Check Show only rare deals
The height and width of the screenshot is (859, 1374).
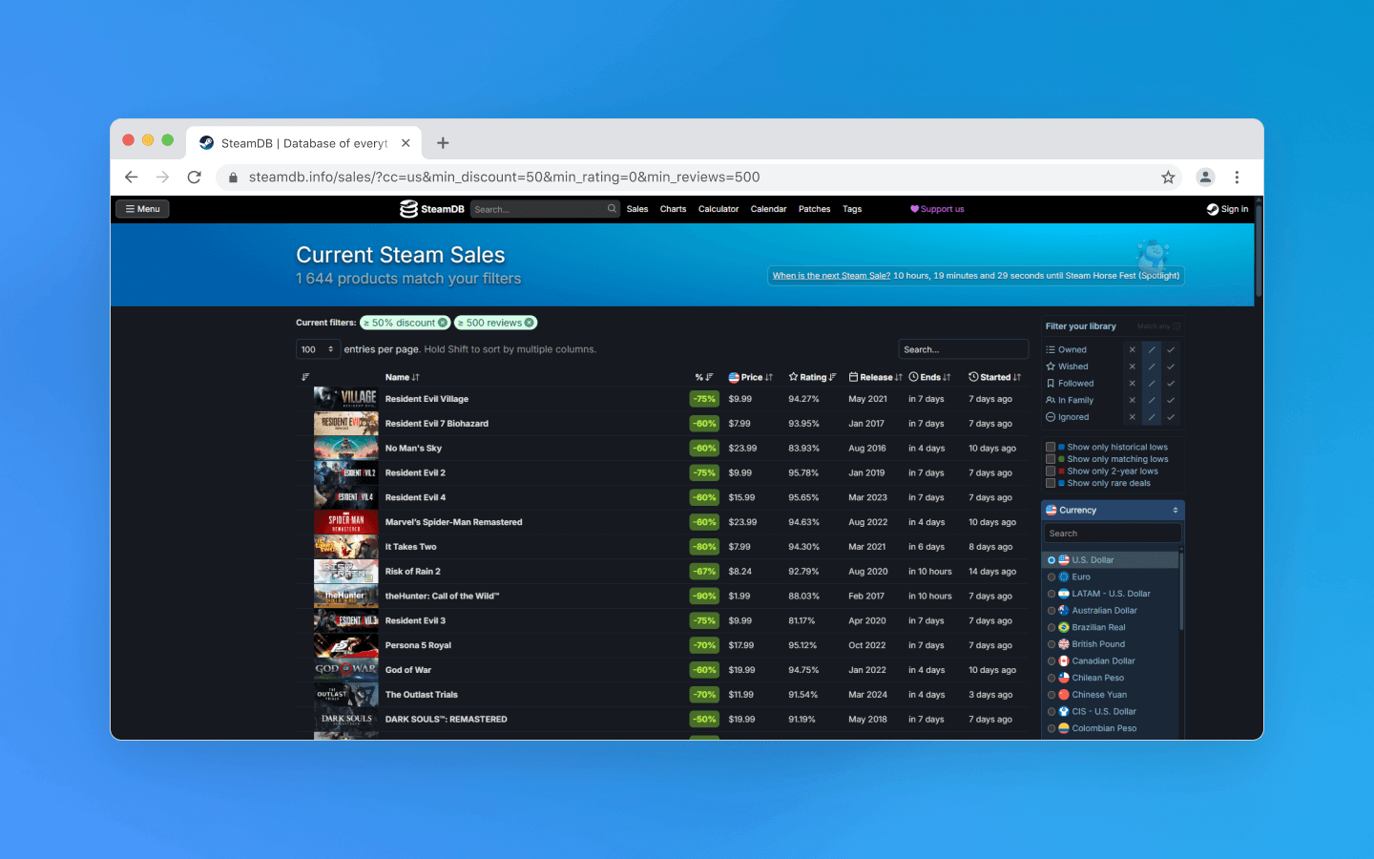point(1050,483)
